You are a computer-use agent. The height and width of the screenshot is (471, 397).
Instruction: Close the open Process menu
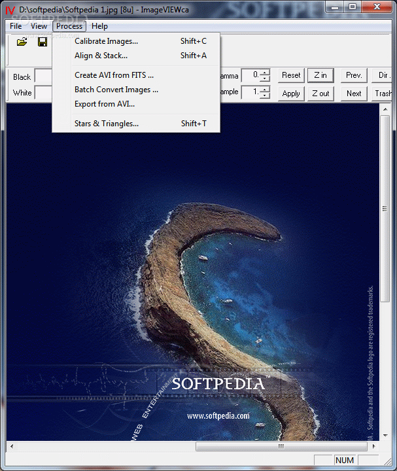[x=69, y=26]
